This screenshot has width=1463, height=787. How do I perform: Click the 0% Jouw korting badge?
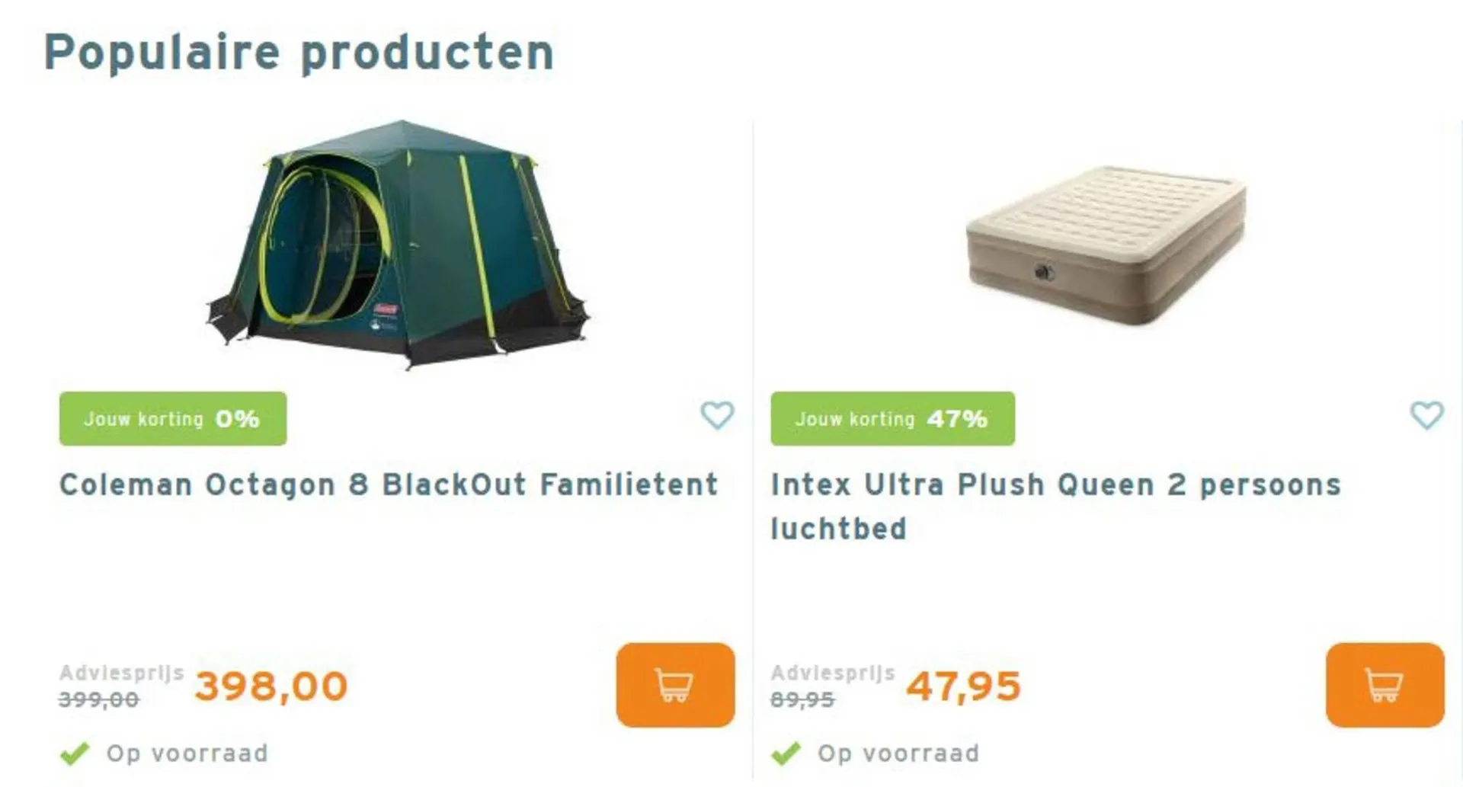pyautogui.click(x=173, y=418)
